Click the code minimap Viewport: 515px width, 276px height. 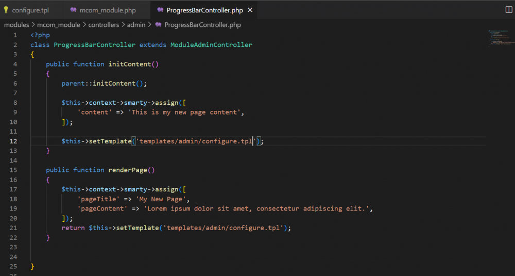point(501,38)
